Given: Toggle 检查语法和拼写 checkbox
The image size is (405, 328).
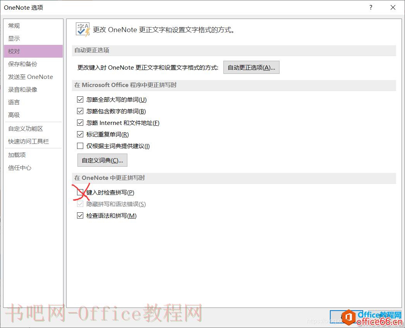Looking at the screenshot, I should coord(80,215).
